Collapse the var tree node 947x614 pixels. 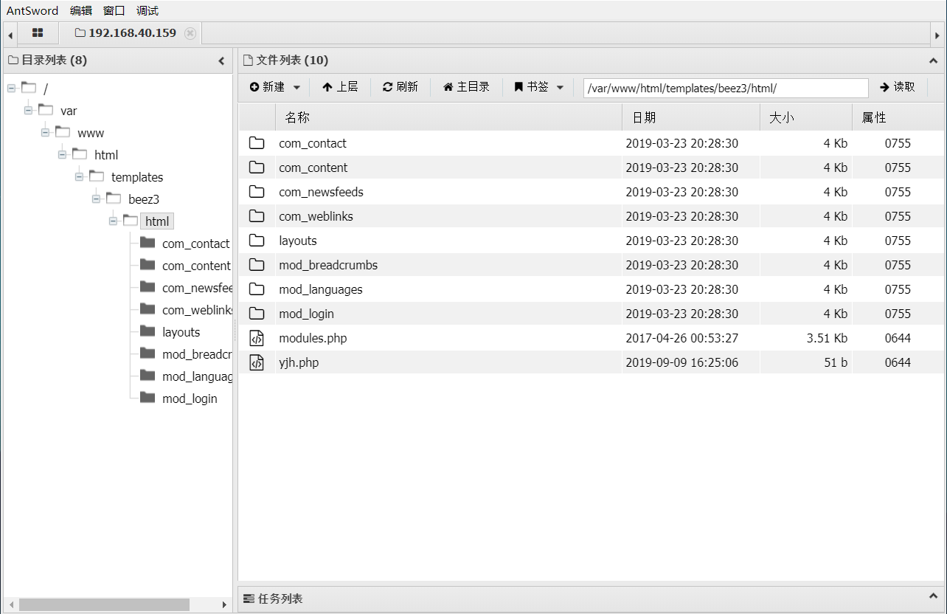coord(28,111)
